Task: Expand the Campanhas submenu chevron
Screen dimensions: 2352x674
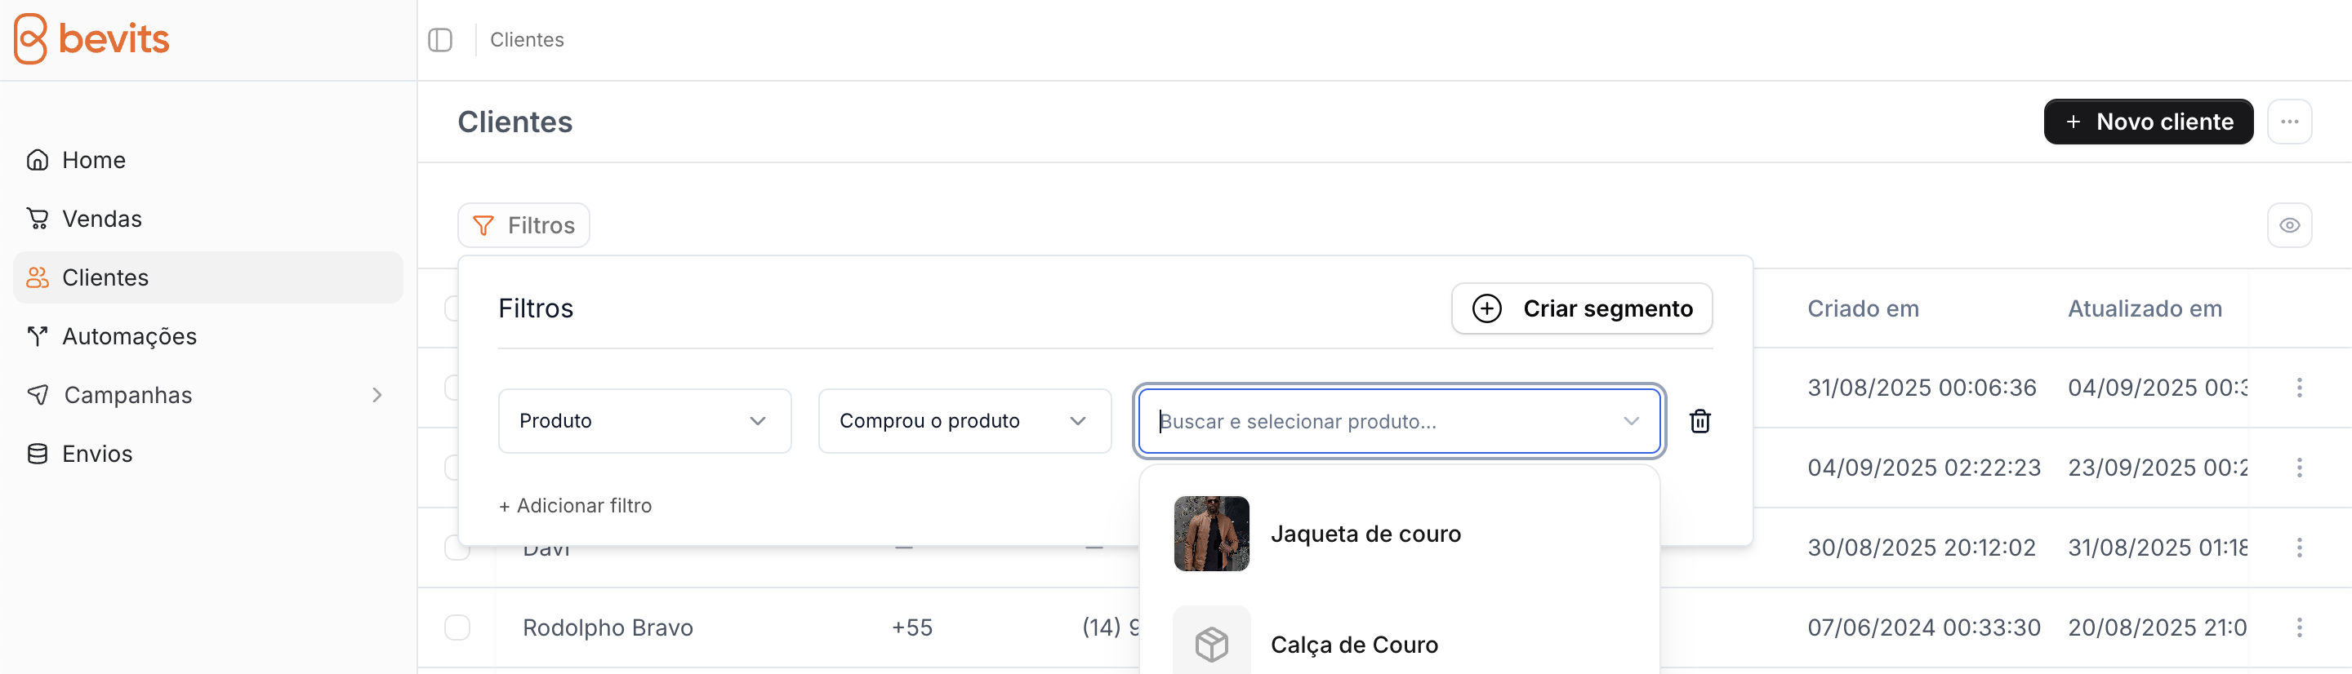Action: point(377,395)
